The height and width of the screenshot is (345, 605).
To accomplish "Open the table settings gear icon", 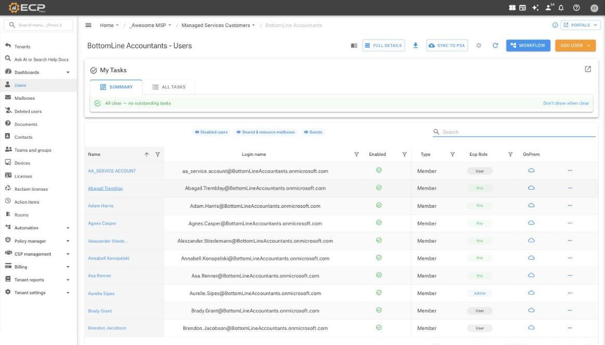I will (479, 46).
